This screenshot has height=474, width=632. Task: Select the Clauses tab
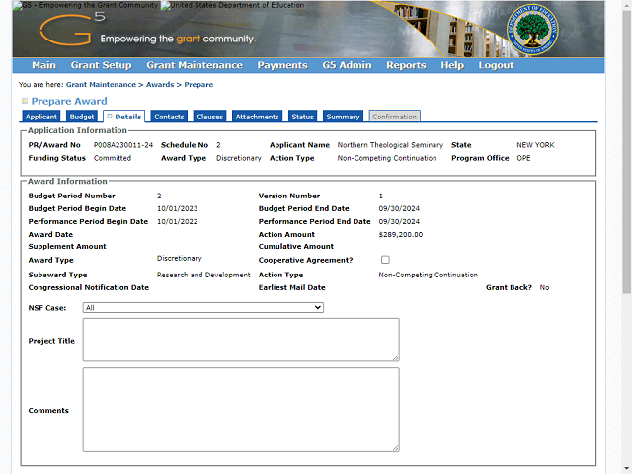pos(209,117)
